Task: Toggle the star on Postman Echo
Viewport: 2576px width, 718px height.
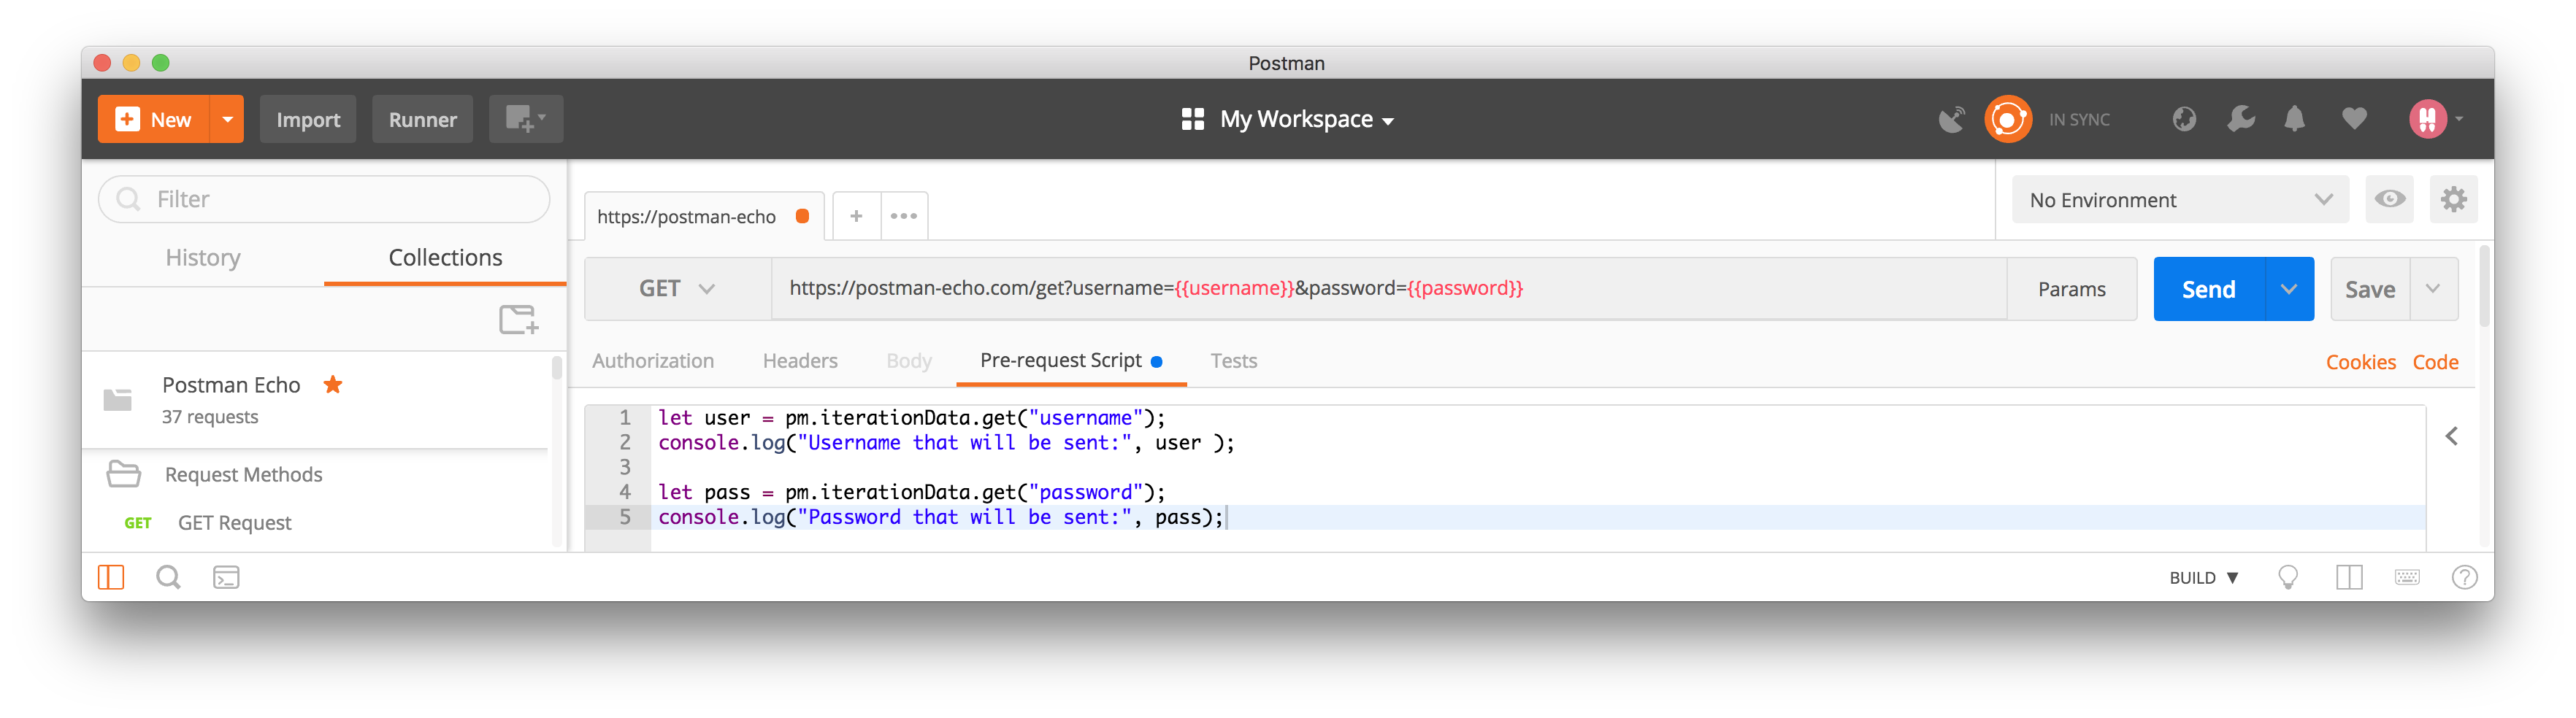Action: (x=333, y=385)
